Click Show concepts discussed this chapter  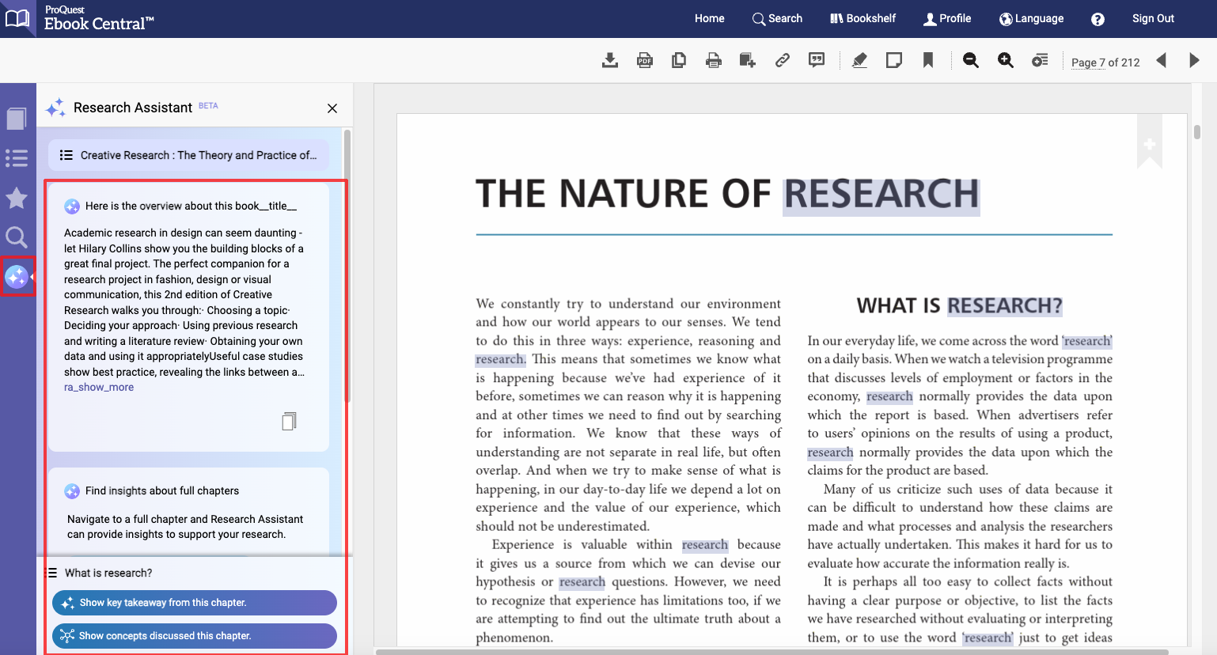(195, 636)
